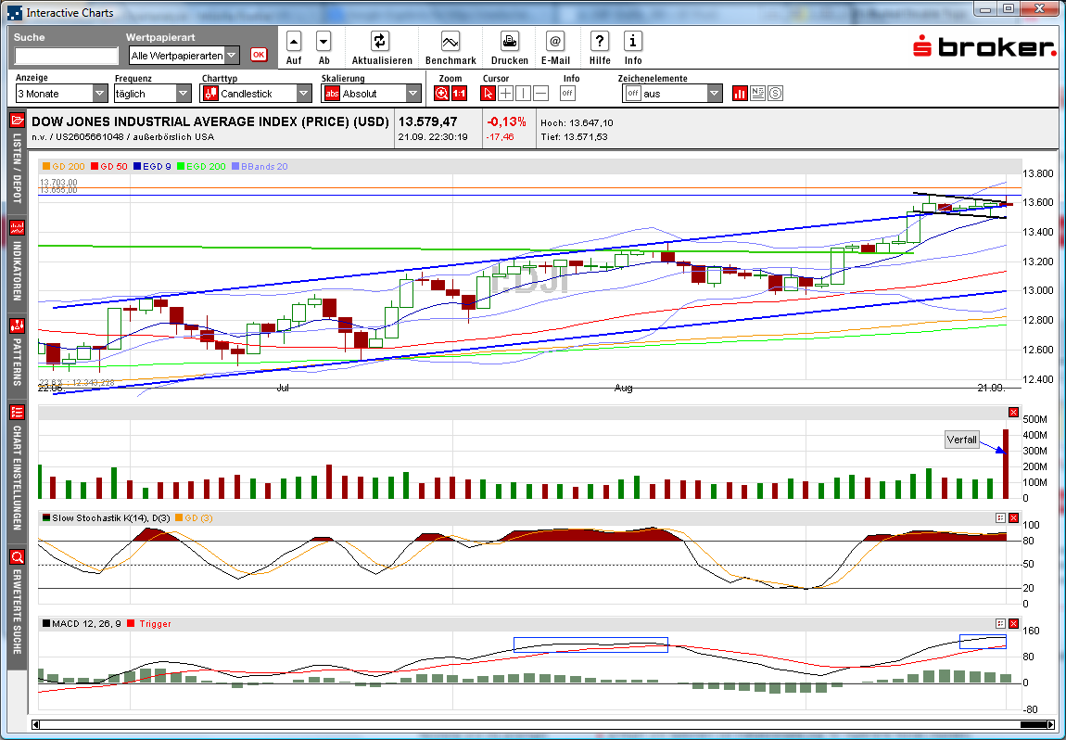Click into the Suche input field
The image size is (1066, 740).
point(67,56)
